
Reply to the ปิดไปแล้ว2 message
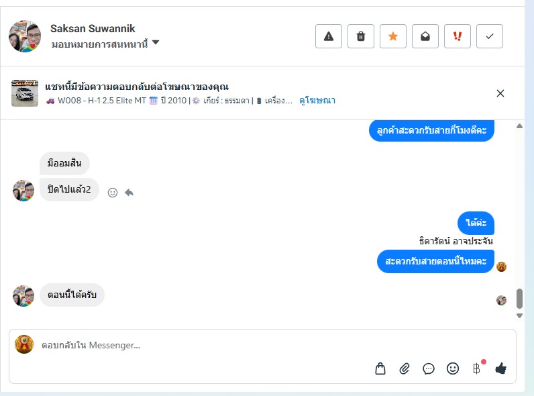[129, 193]
